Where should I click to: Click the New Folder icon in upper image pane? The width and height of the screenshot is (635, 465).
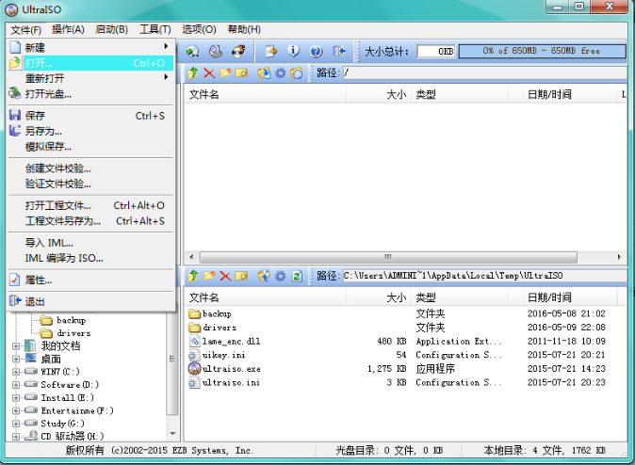tap(225, 72)
